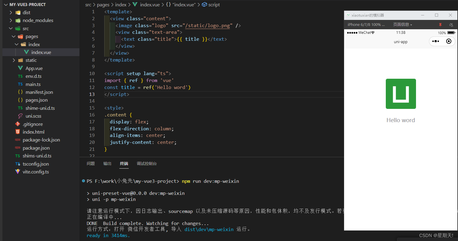The image size is (458, 241).
Task: Click the mini program close circle button
Action: pyautogui.click(x=449, y=41)
